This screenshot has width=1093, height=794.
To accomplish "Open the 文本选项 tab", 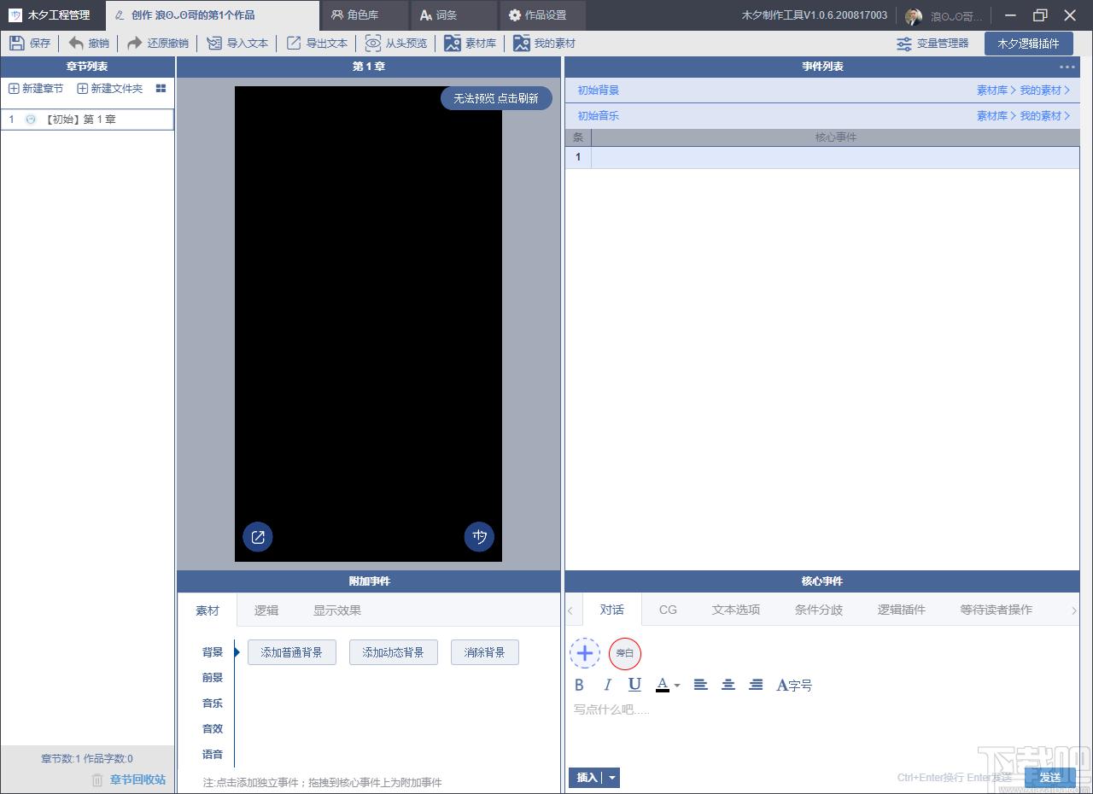I will click(x=736, y=610).
